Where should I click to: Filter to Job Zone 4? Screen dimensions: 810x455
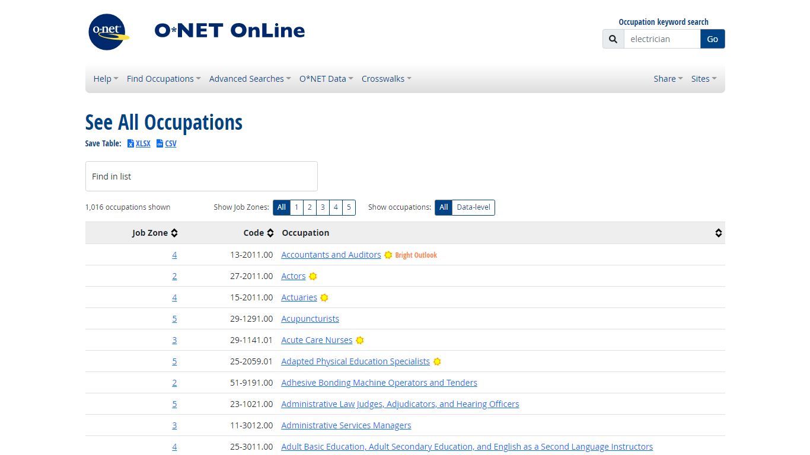pos(336,207)
